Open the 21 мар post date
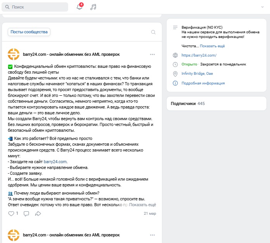Image resolution: width=270 pixels, height=243 pixels. tap(150, 214)
